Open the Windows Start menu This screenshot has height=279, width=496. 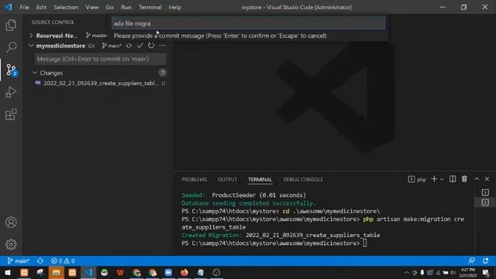7,272
